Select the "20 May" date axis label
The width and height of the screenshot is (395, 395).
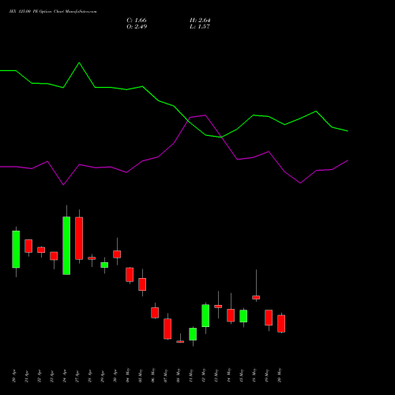click(280, 375)
